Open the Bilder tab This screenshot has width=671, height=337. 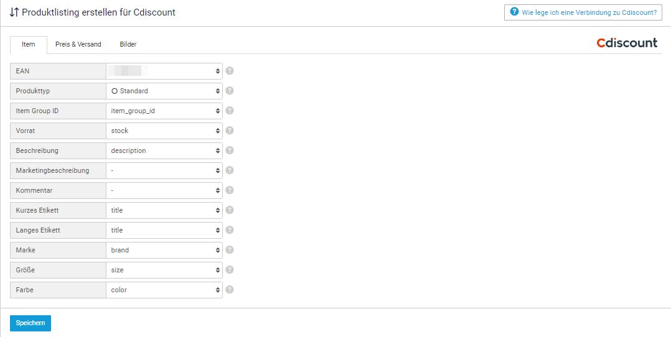[x=128, y=45]
